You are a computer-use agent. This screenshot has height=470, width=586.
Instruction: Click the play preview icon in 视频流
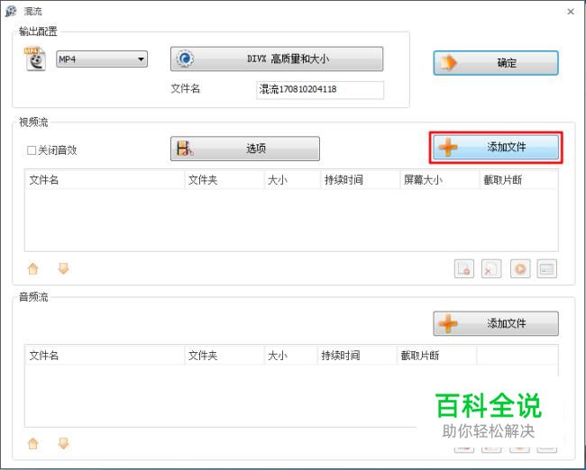tap(520, 269)
